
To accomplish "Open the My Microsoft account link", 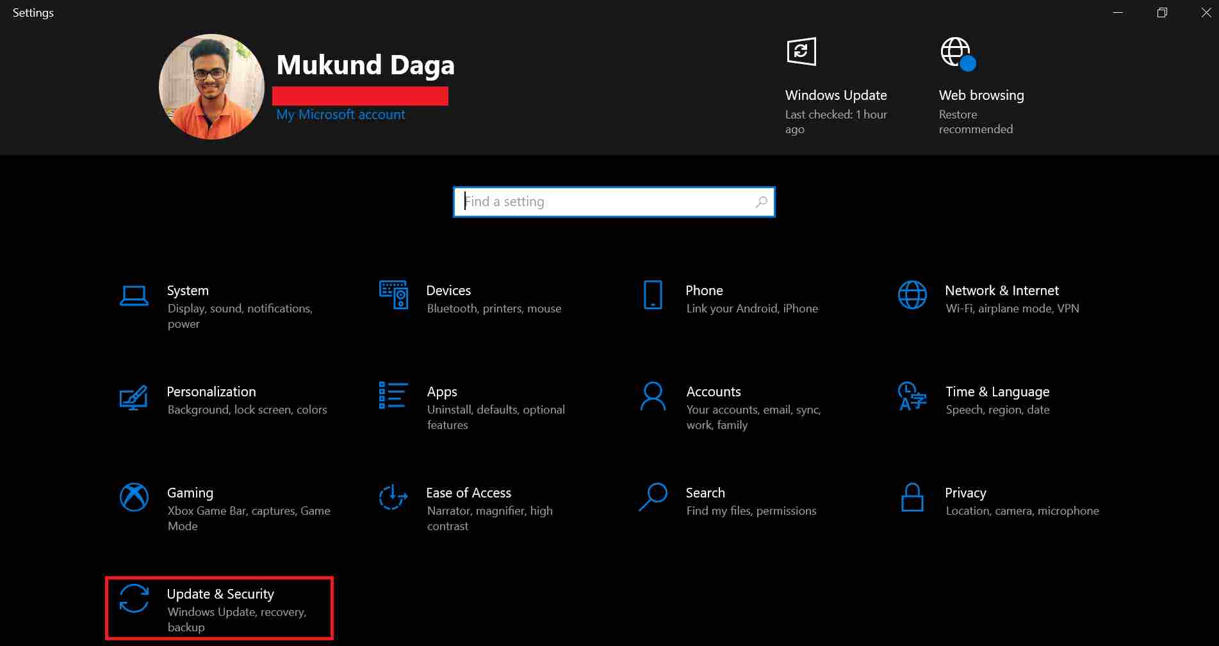I will (x=341, y=115).
